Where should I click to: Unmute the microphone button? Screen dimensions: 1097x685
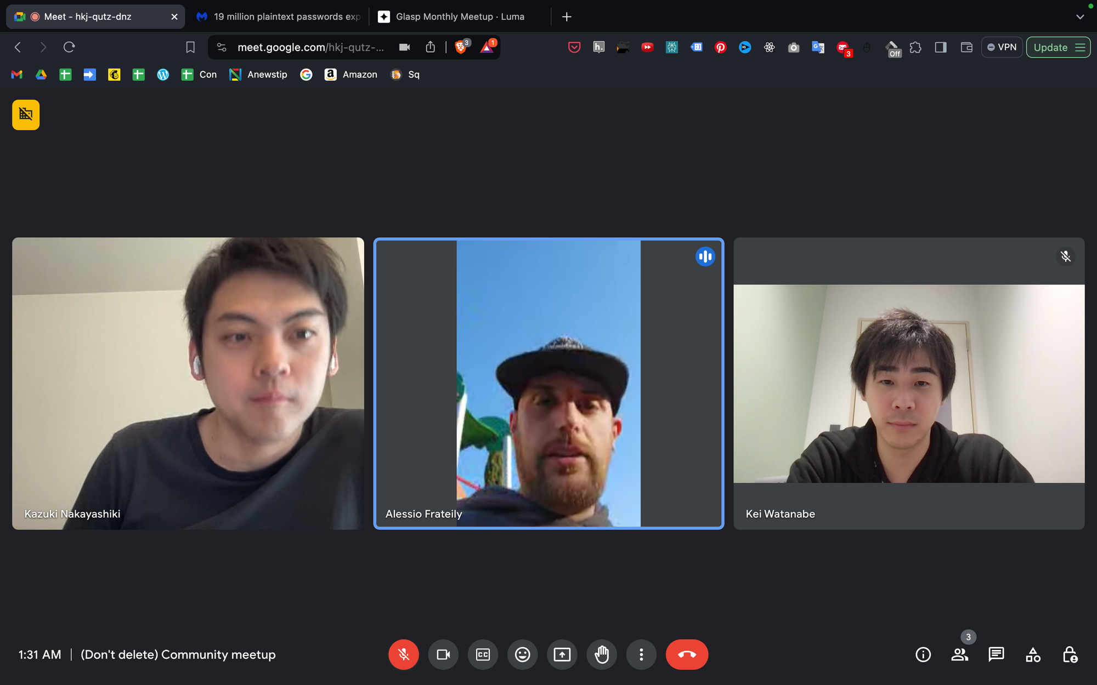(x=403, y=654)
